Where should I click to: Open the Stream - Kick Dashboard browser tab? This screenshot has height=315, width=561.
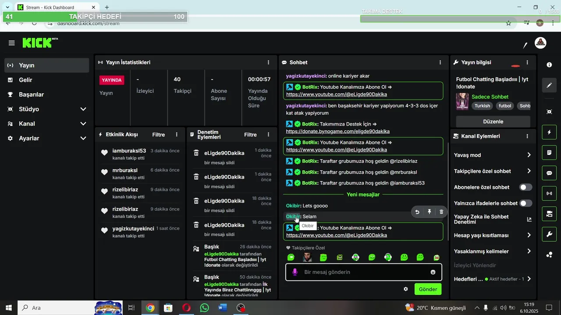pyautogui.click(x=56, y=7)
